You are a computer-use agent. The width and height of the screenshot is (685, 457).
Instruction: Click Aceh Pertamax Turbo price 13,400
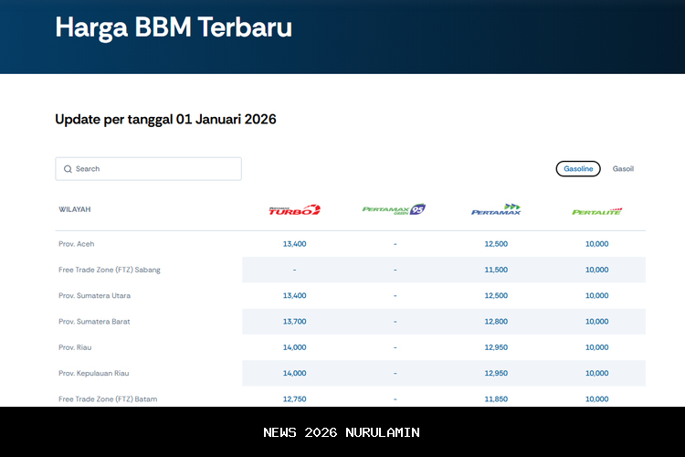click(294, 244)
